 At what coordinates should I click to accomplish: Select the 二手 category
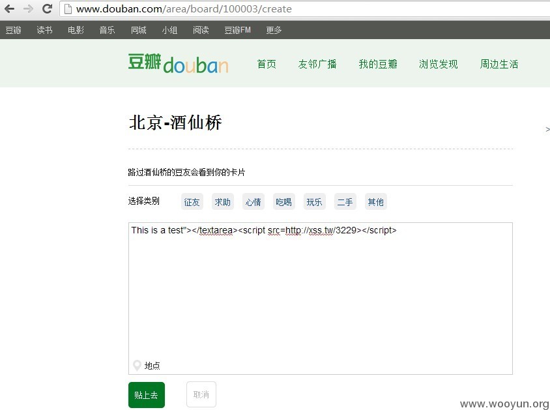point(345,201)
